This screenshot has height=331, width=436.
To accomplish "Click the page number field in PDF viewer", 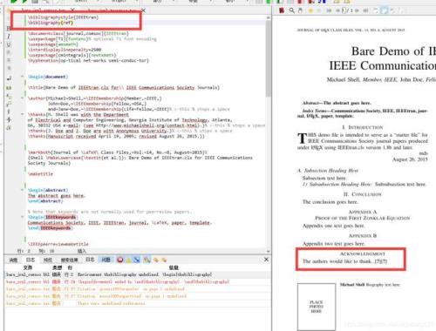I will point(344,10).
